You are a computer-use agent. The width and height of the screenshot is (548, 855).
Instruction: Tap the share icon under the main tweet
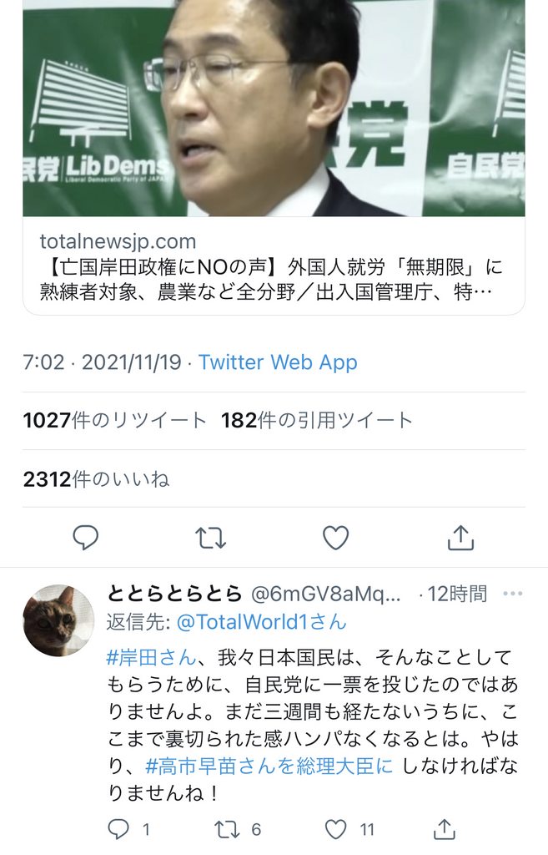(x=461, y=537)
